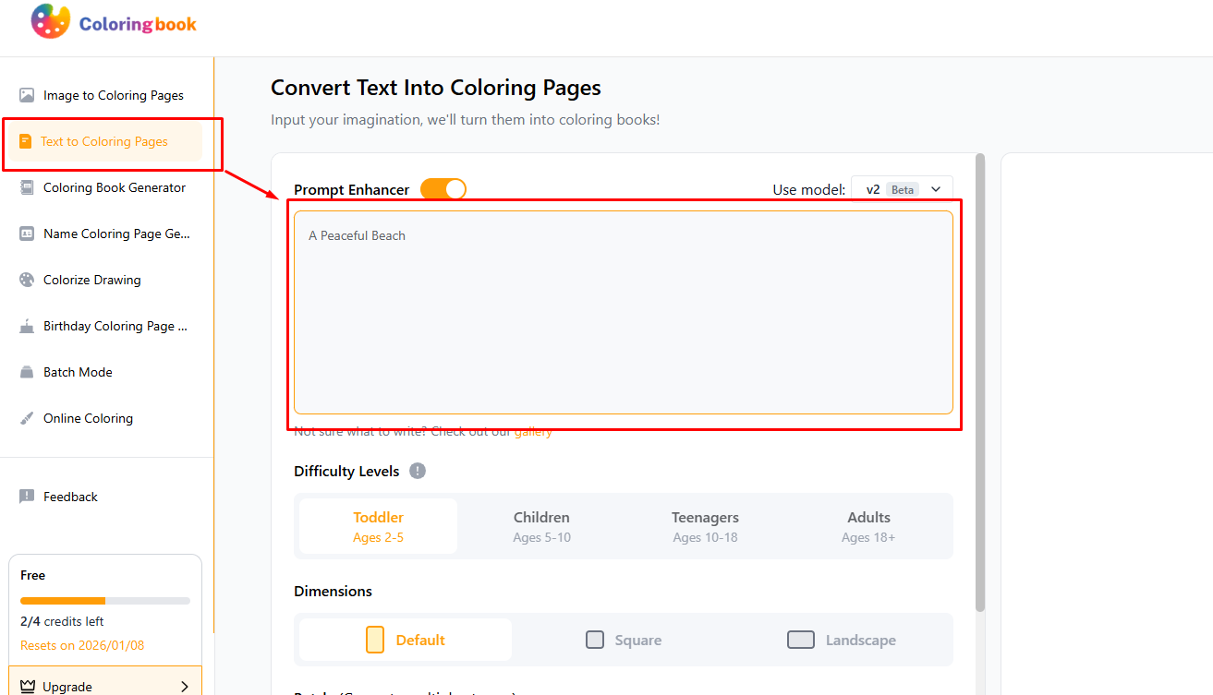Open Image to Coloring Pages icon
This screenshot has width=1213, height=695.
tap(27, 95)
